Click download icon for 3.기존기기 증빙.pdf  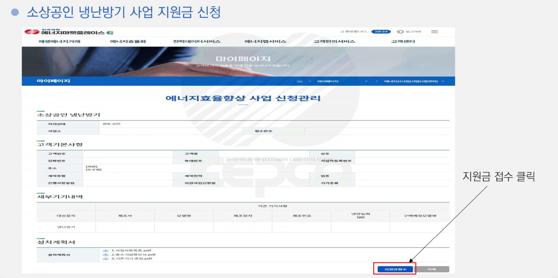point(105,258)
